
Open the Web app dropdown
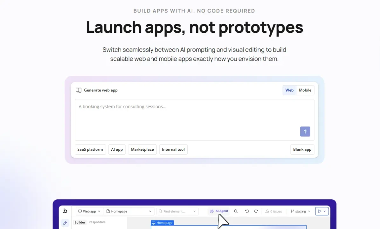[x=89, y=211]
